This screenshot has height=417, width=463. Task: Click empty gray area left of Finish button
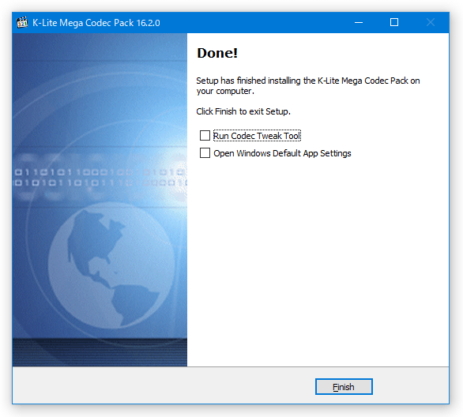point(163,386)
